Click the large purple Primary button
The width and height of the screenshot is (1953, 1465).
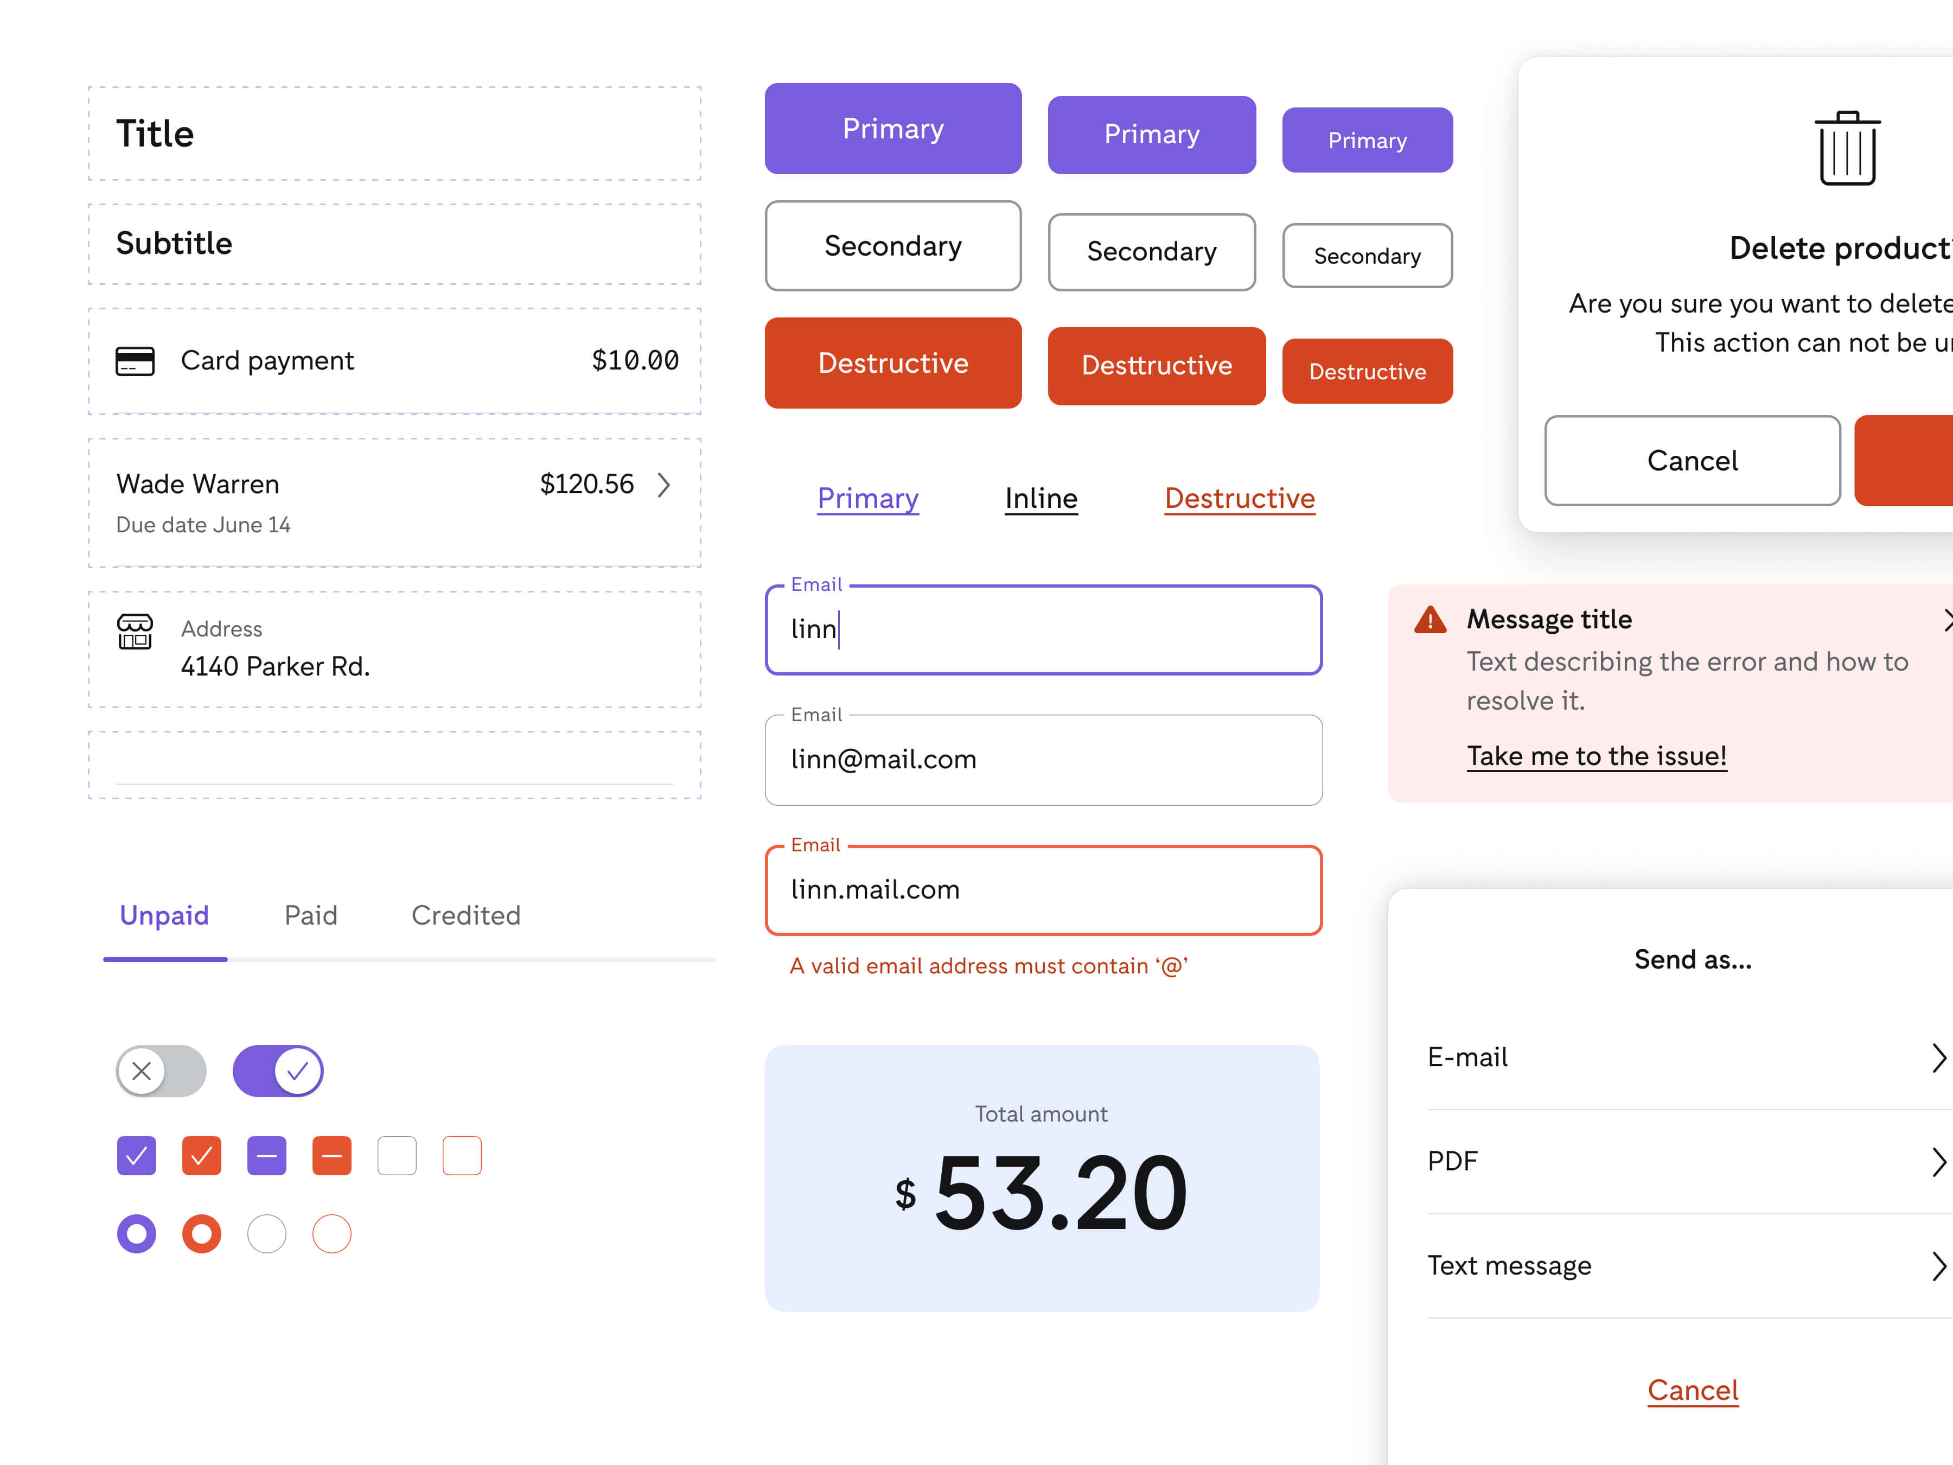892,129
